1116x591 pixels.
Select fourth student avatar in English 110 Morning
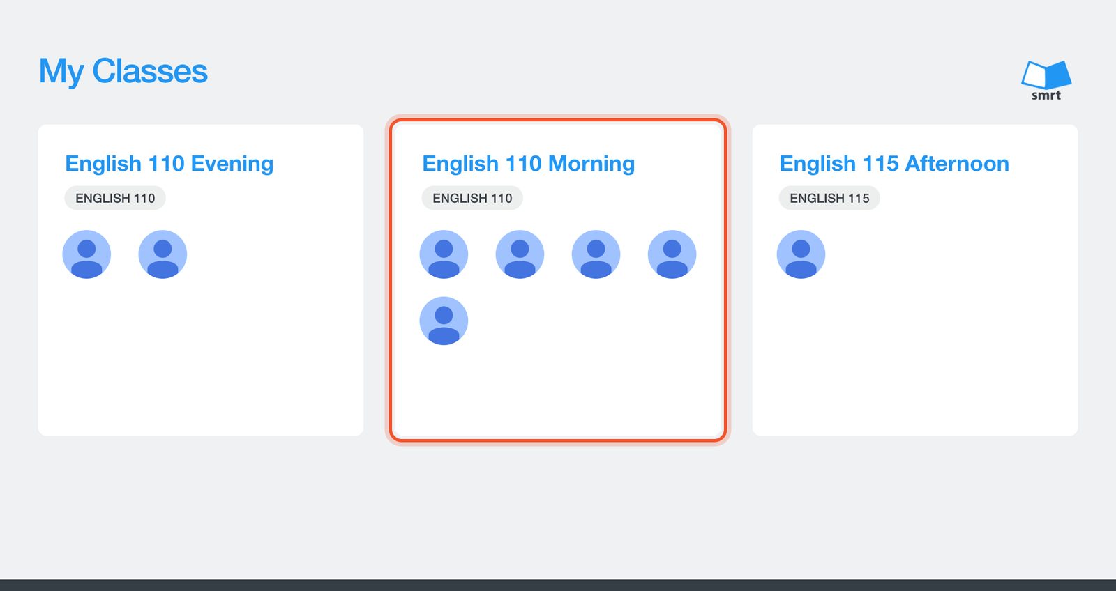(x=672, y=254)
